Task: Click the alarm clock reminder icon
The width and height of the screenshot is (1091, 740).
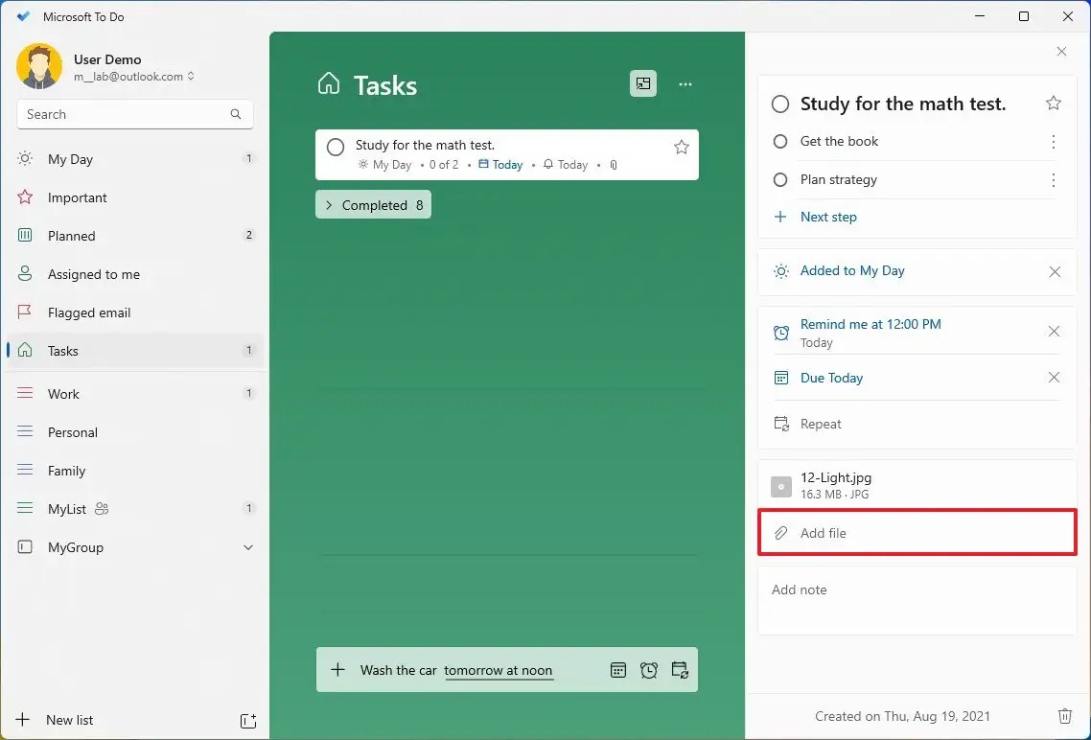Action: pyautogui.click(x=649, y=670)
